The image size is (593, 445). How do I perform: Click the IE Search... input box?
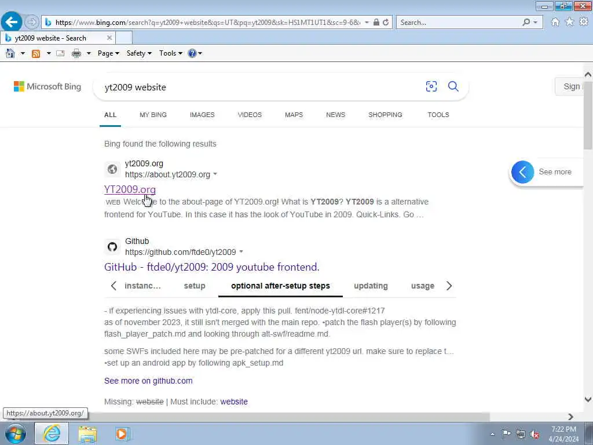(x=459, y=23)
